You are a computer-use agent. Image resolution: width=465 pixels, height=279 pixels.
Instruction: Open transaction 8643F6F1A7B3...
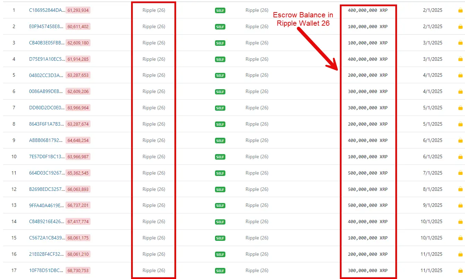[x=47, y=124]
